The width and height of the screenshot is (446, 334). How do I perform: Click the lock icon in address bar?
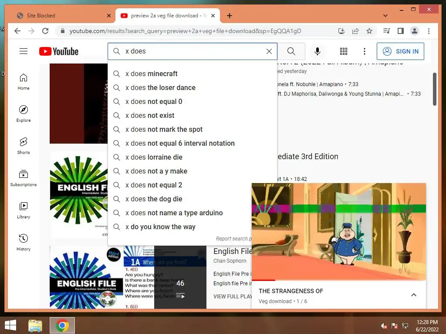pos(63,31)
